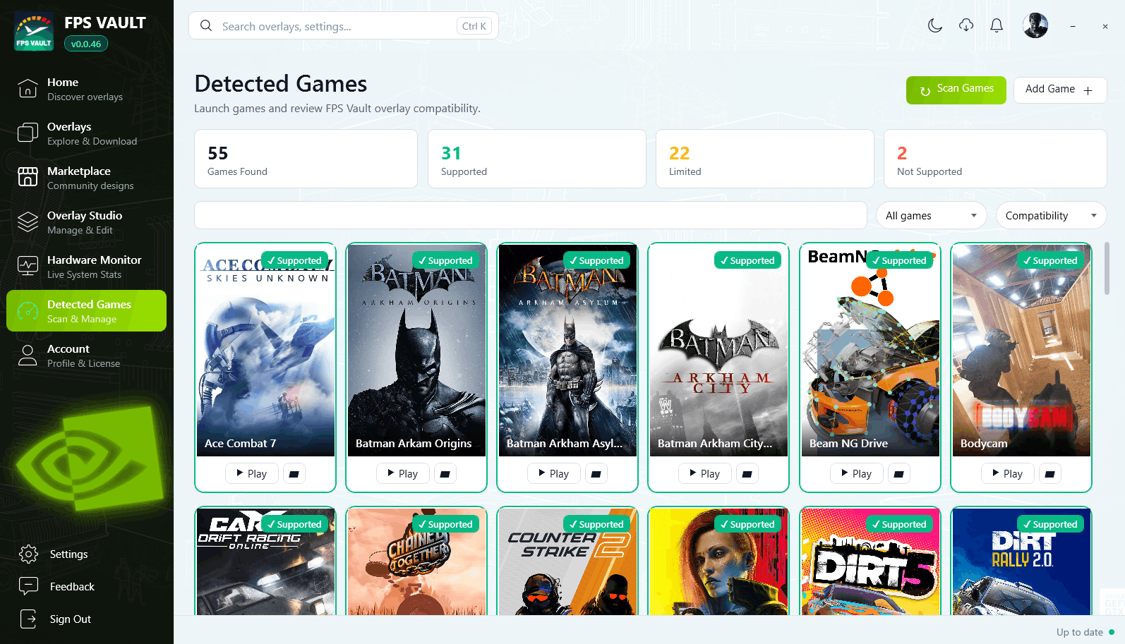The width and height of the screenshot is (1125, 644).
Task: Click the Scan Games button
Action: point(956,90)
